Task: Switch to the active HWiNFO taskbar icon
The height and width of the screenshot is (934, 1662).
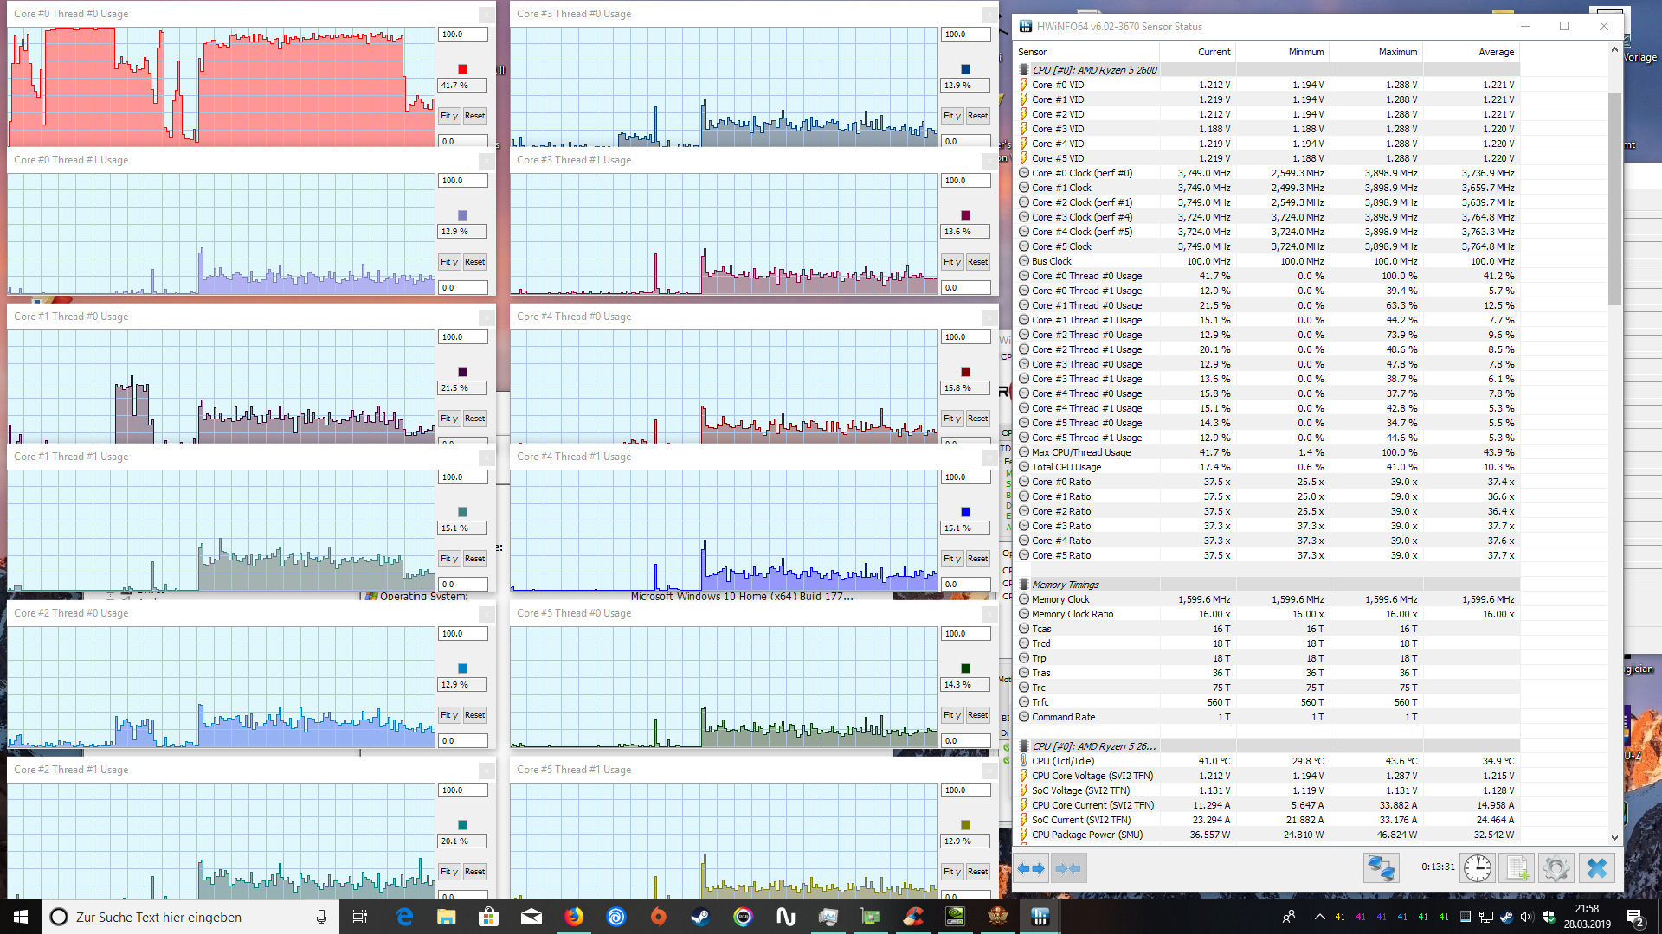Action: (1040, 917)
